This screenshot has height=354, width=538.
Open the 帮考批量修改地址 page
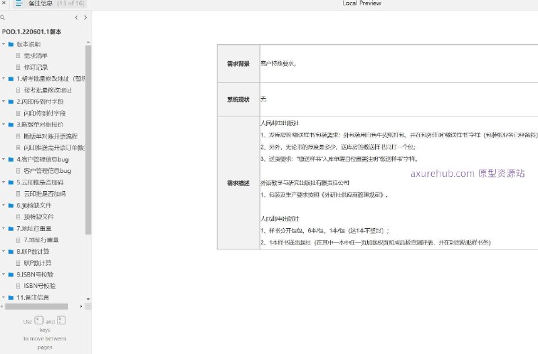click(48, 90)
